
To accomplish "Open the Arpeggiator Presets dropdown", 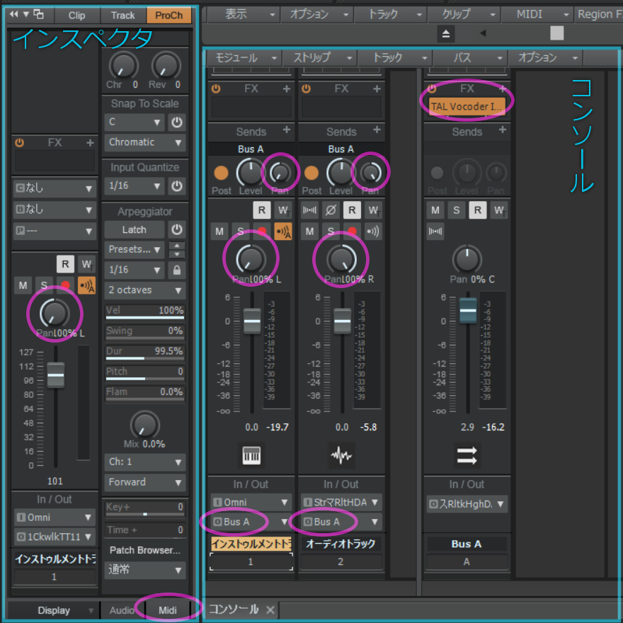I will [x=134, y=249].
